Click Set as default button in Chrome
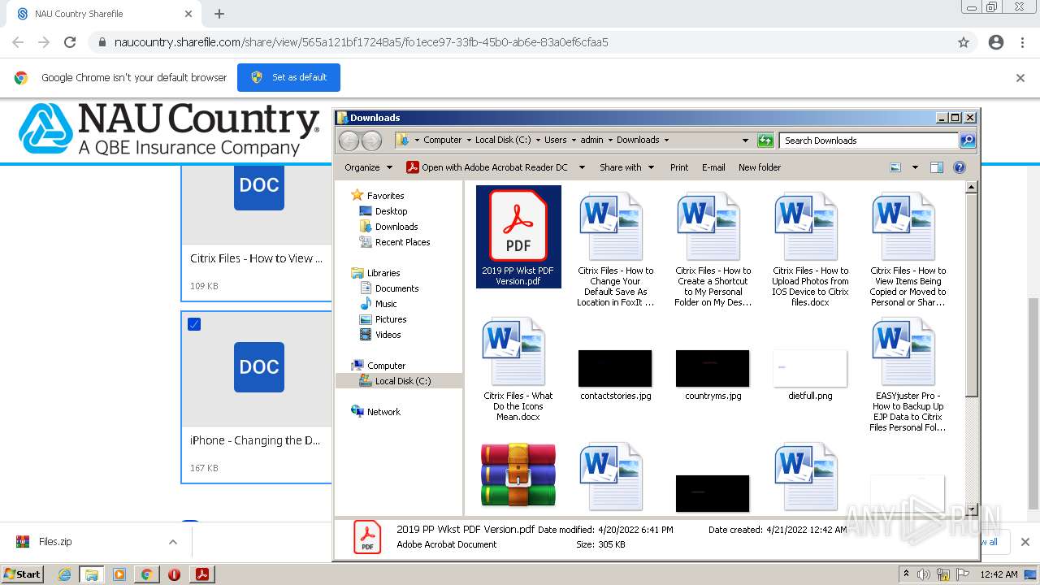The height and width of the screenshot is (585, 1040). (x=288, y=77)
